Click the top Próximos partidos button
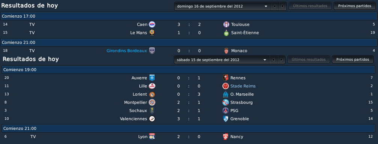 click(355, 6)
